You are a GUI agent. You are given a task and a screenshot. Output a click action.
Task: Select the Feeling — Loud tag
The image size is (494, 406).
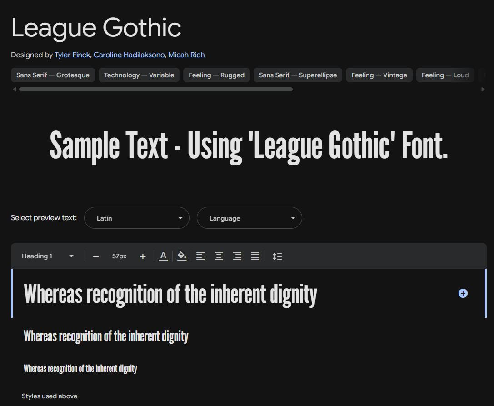click(445, 75)
